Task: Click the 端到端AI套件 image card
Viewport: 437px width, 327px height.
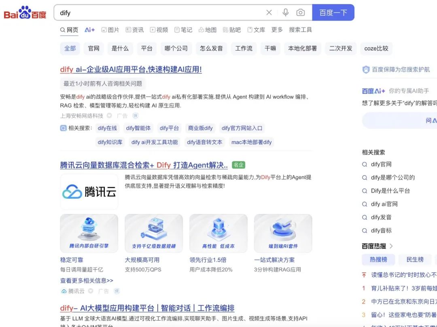Action: (283, 234)
